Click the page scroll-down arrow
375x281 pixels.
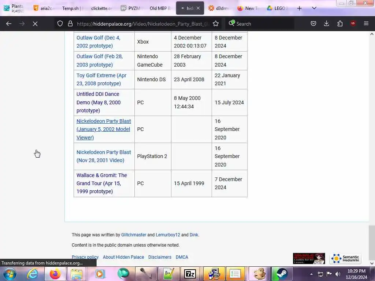tap(372, 263)
